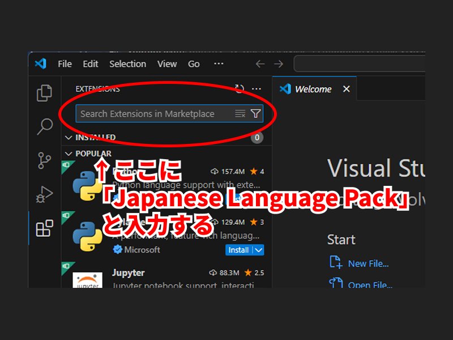This screenshot has height=340, width=453.
Task: Go back with the left arrow
Action: (x=260, y=64)
